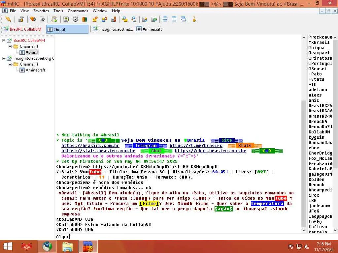Open the Windows Start button
Viewport: 338px width, 253px height.
click(x=8, y=246)
